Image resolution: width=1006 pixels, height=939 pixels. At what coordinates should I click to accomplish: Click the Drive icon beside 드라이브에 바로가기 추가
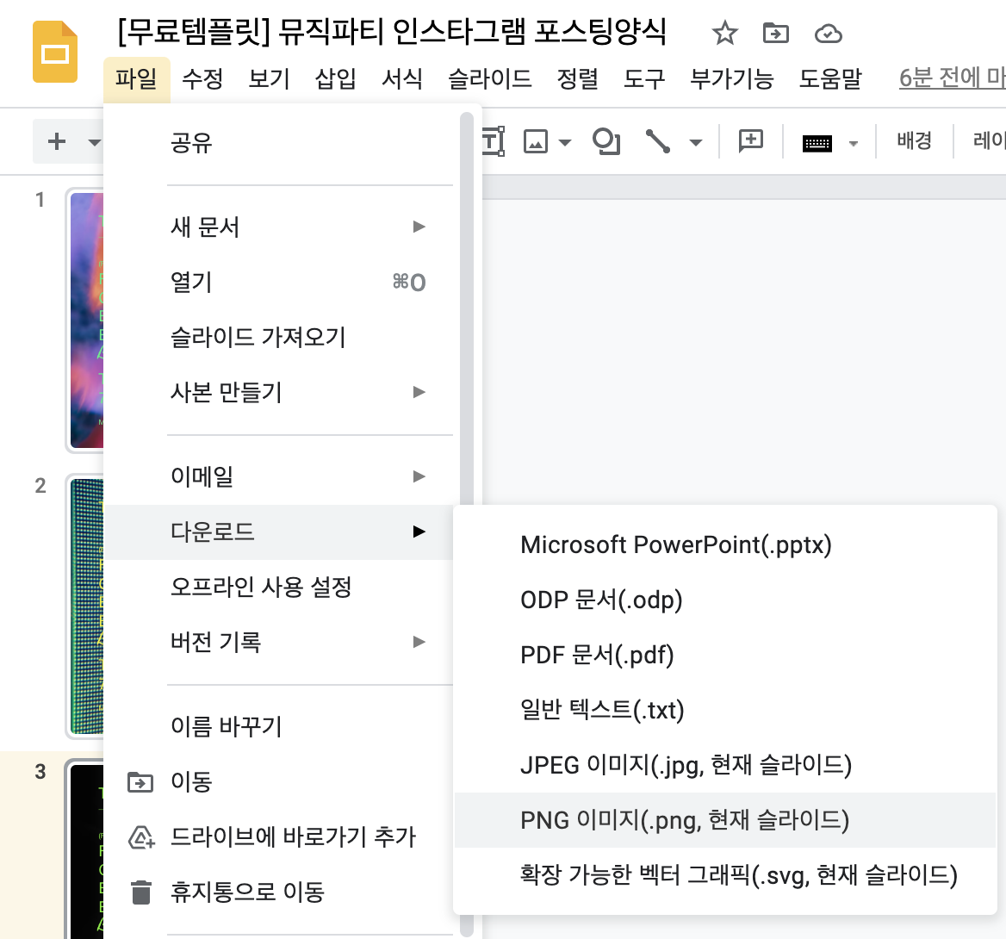tap(141, 837)
